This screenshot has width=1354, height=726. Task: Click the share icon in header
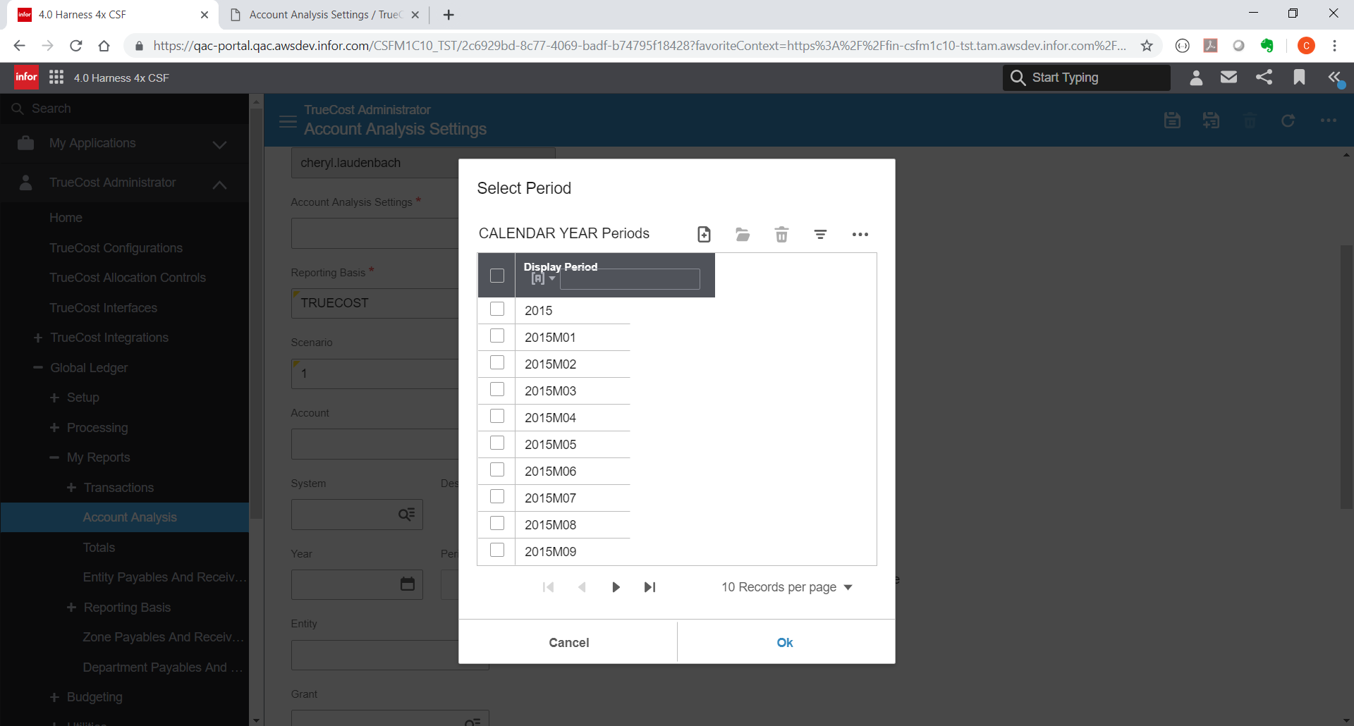pyautogui.click(x=1264, y=78)
